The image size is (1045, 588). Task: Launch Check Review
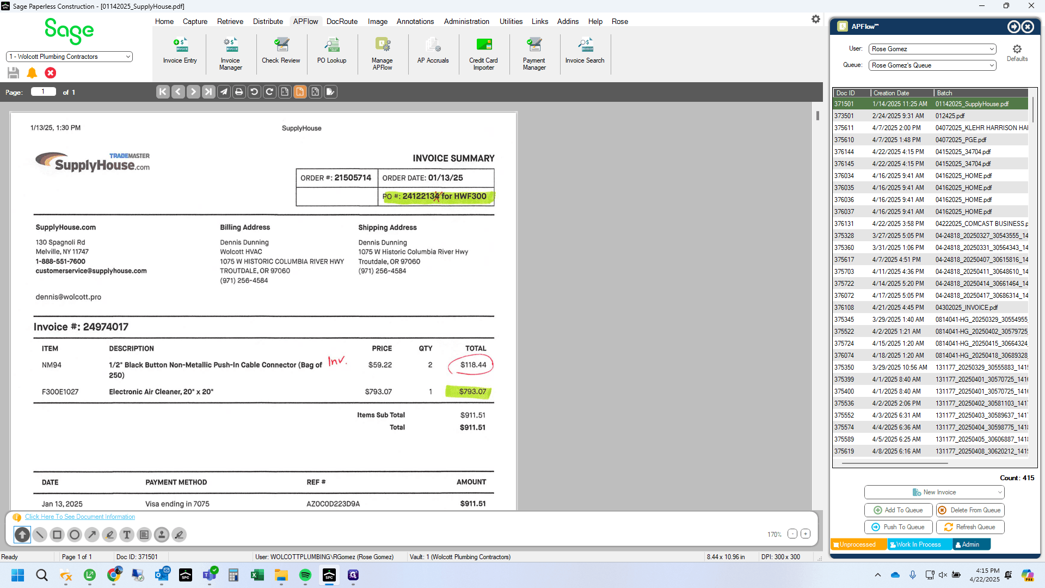[281, 51]
